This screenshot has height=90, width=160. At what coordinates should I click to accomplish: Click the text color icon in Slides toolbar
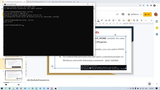pyautogui.click(x=98, y=20)
